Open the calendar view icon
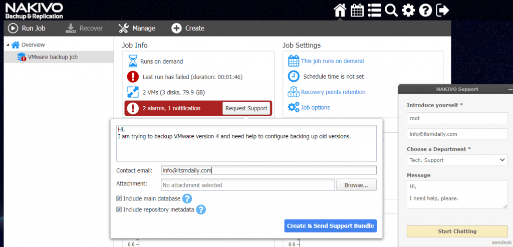 [x=357, y=11]
